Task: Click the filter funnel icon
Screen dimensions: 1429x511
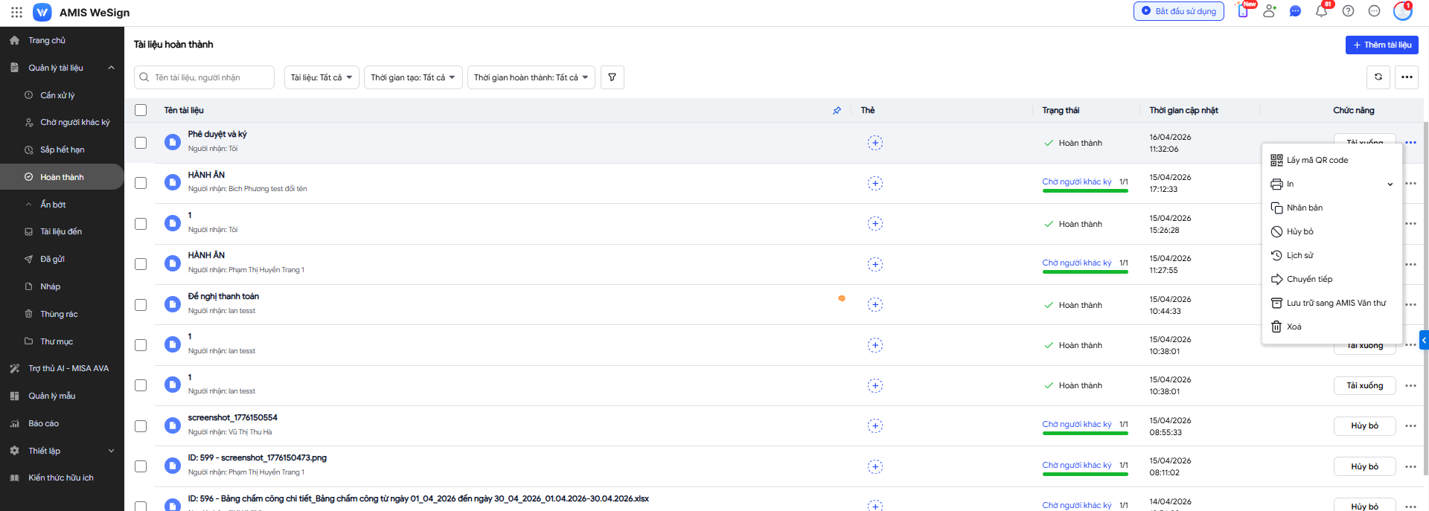Action: click(x=612, y=77)
